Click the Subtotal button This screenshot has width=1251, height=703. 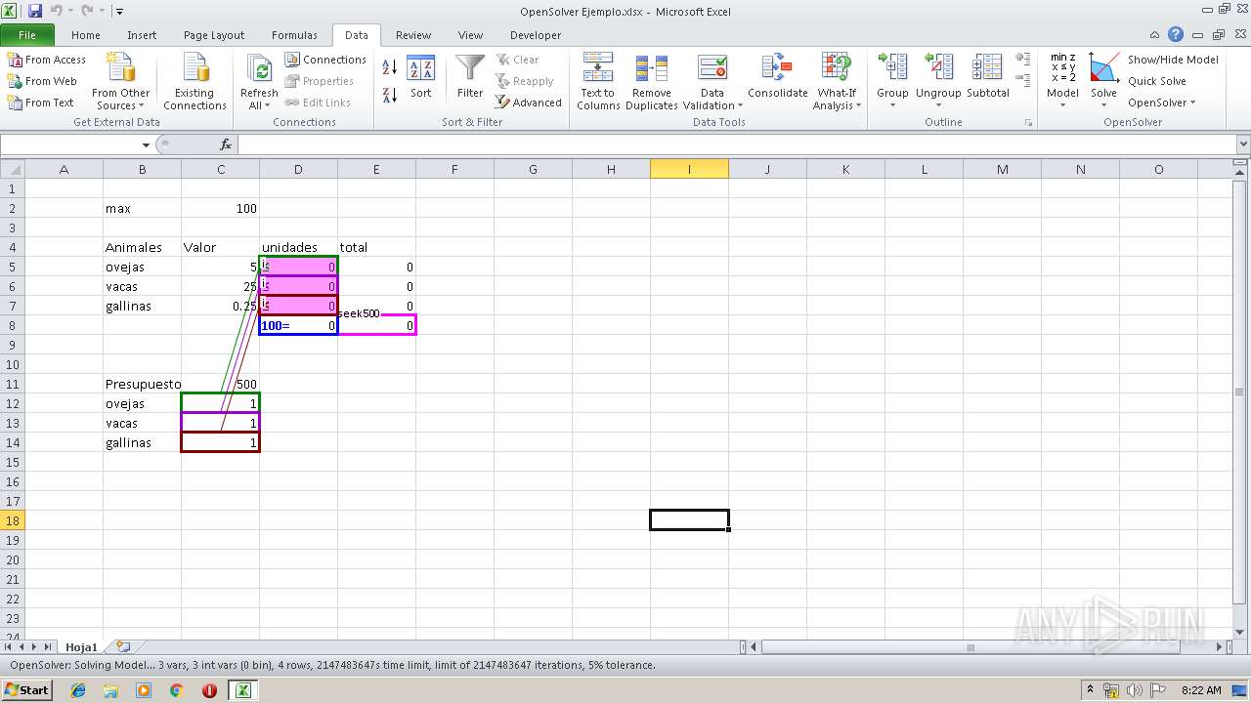pyautogui.click(x=988, y=78)
